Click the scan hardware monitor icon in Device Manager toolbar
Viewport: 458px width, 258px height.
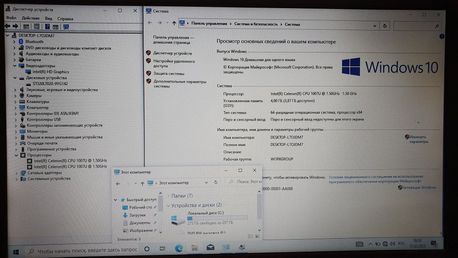coord(66,27)
